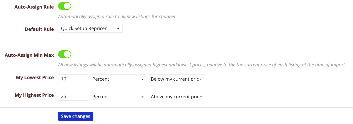
Task: Select the My Lowest Price label
Action: 35,78
